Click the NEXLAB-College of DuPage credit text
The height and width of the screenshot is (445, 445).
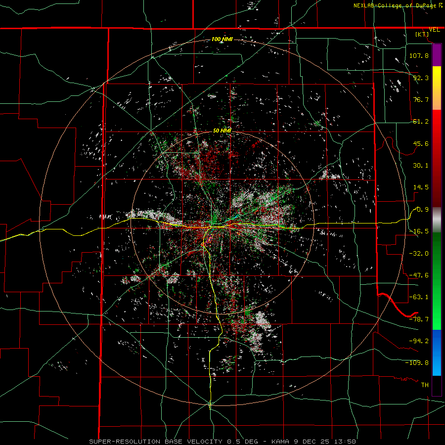pyautogui.click(x=398, y=5)
